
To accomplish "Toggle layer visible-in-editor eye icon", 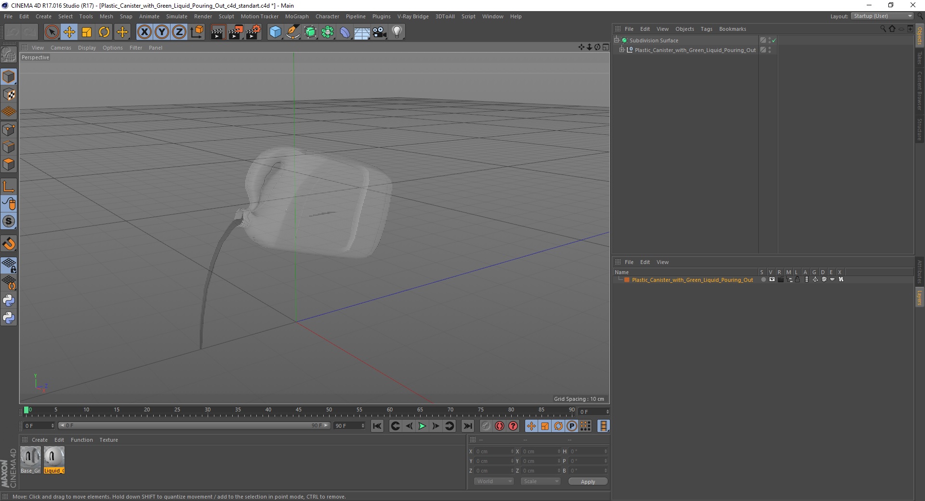I will point(772,279).
